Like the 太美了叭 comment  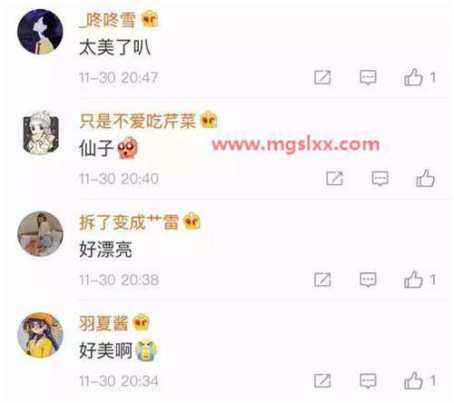click(413, 77)
